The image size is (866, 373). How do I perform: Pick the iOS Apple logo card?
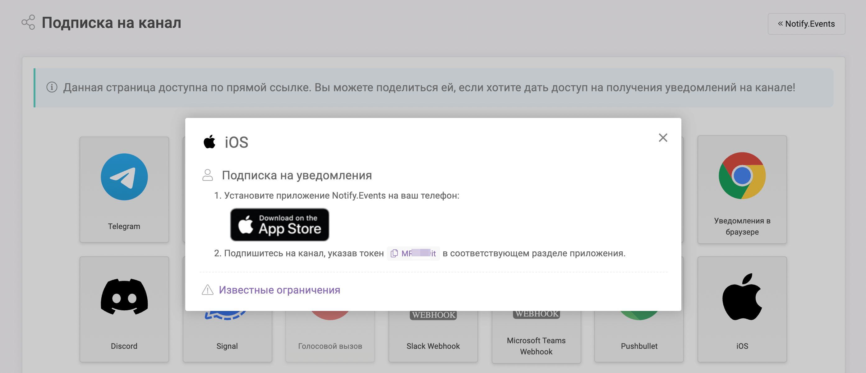[x=742, y=309]
